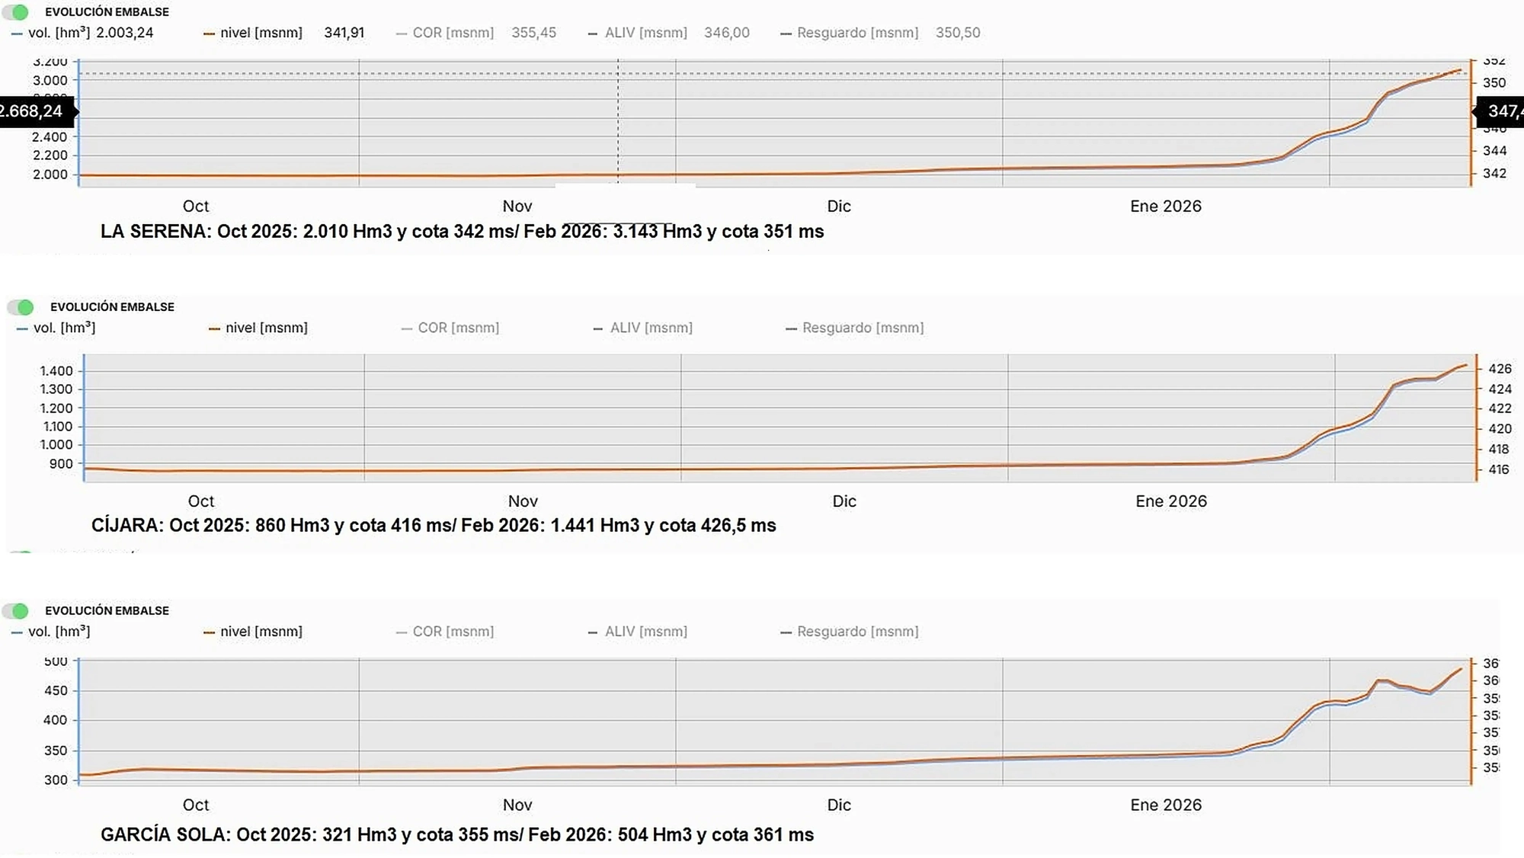
Task: Show COR [msnm] series in García Sola chart
Action: (x=445, y=632)
